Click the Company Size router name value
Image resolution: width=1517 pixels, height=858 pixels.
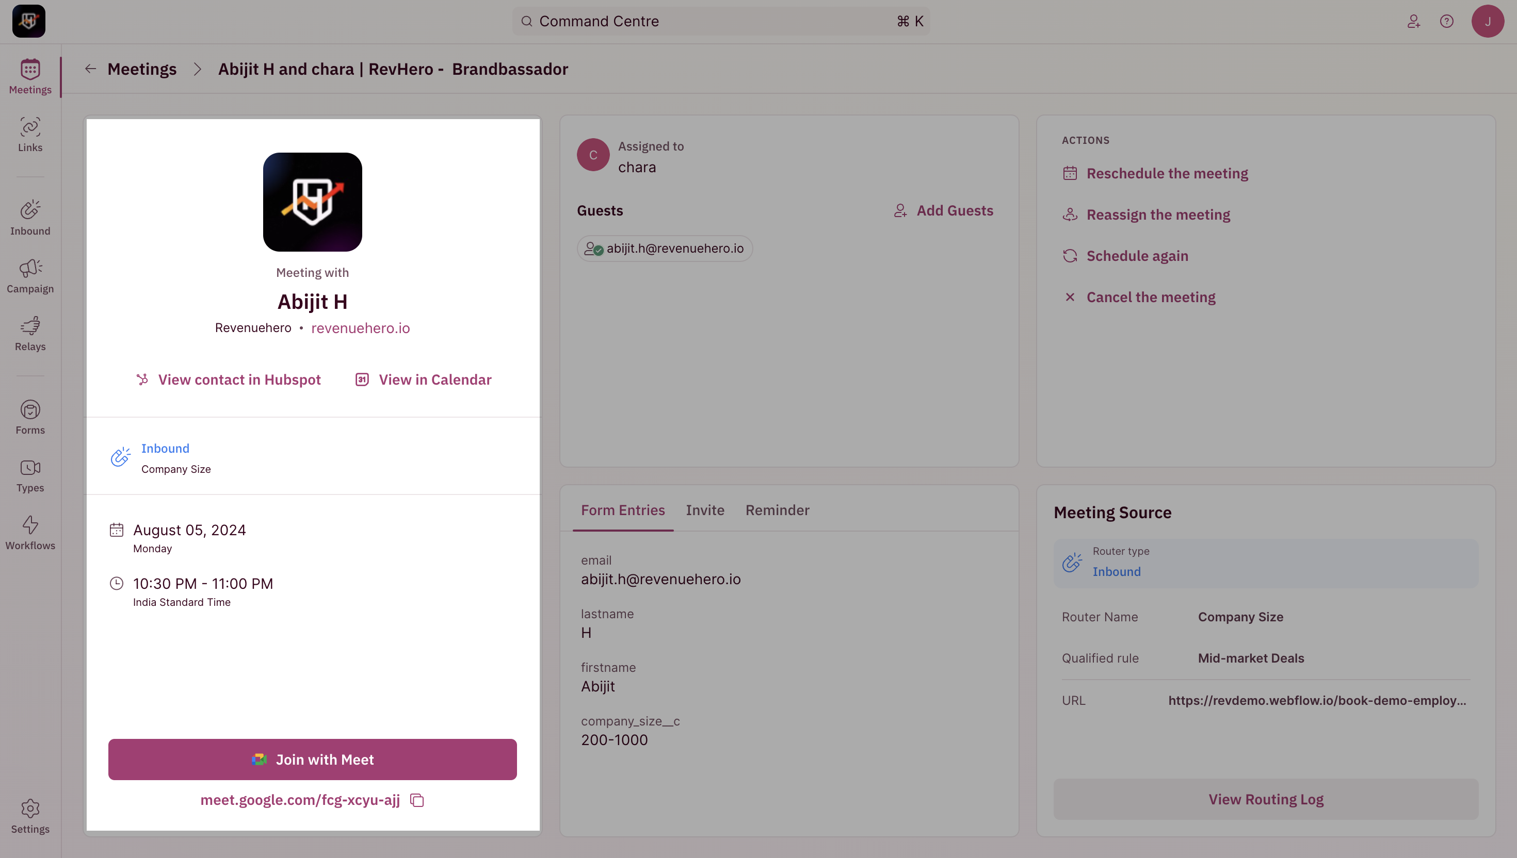[x=1240, y=617]
